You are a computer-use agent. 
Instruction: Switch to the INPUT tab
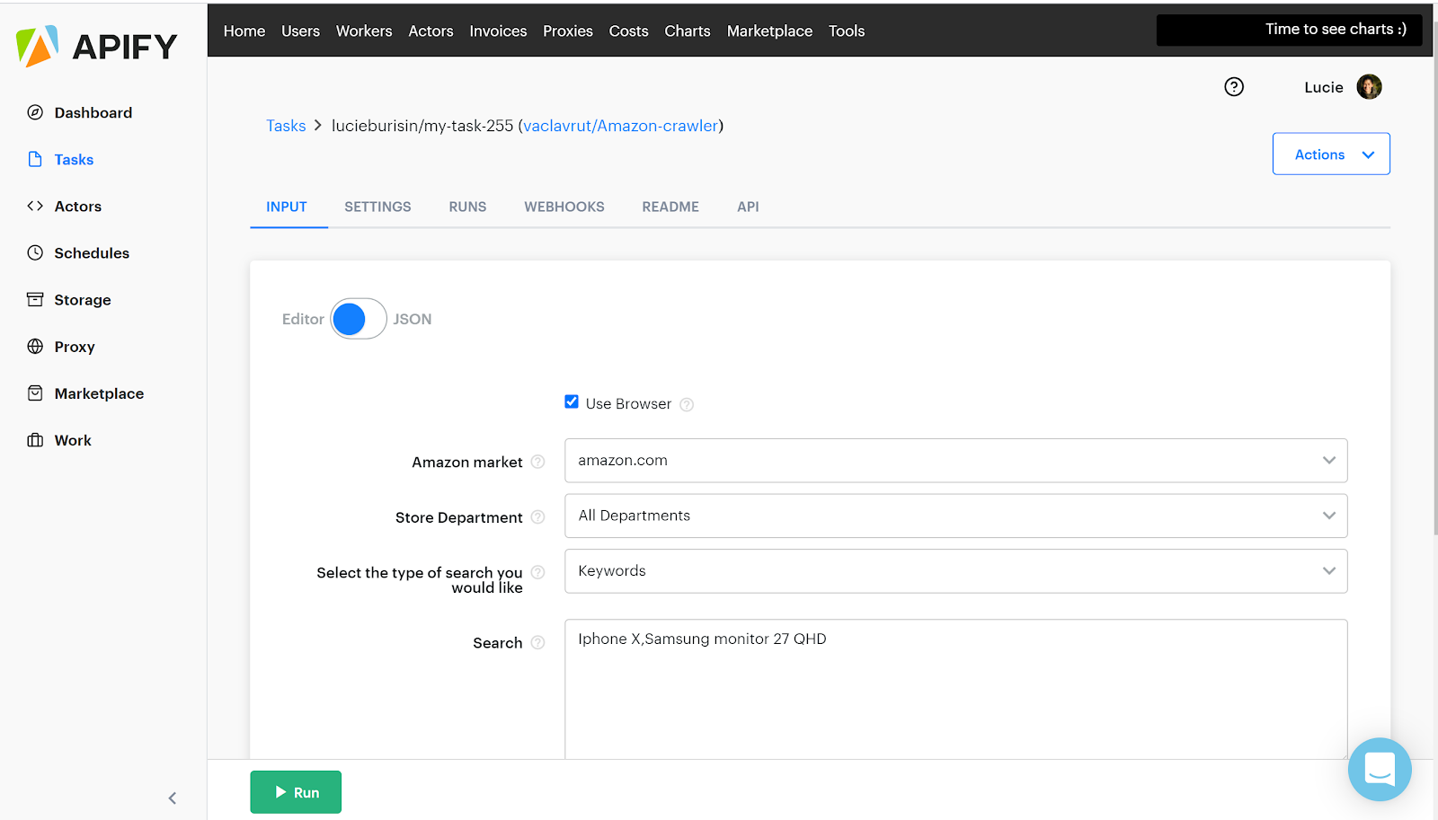pyautogui.click(x=287, y=207)
